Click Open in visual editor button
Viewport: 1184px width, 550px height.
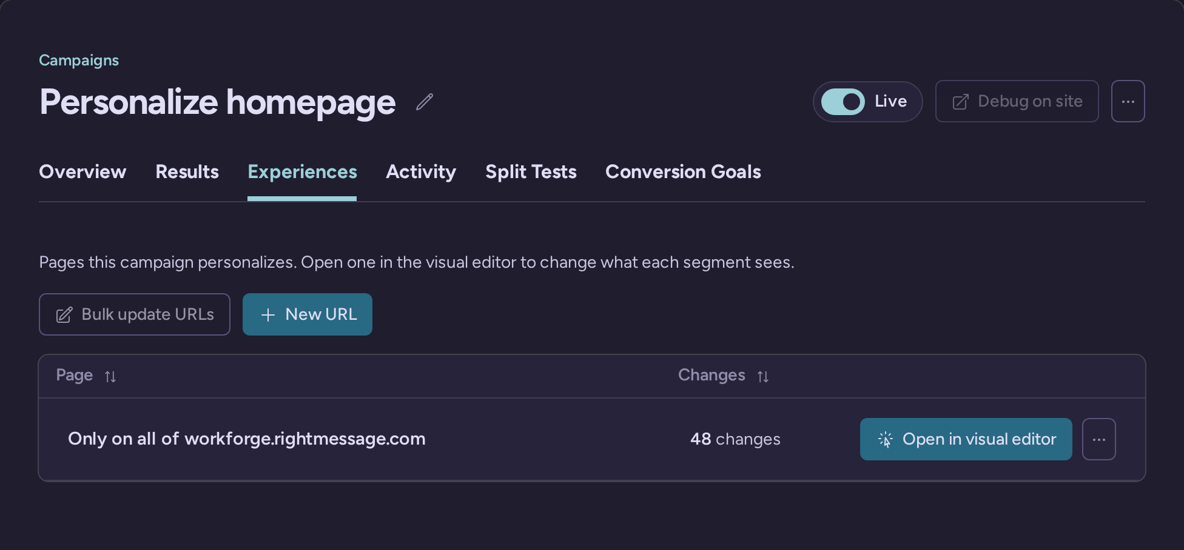pos(966,439)
